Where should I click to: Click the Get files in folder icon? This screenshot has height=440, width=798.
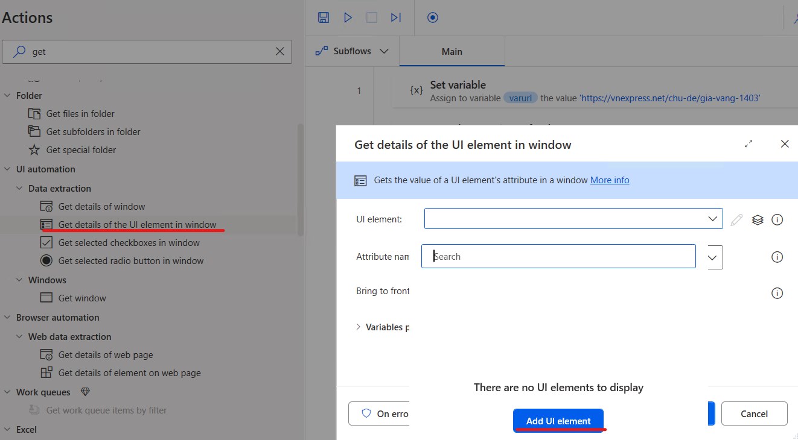34,113
